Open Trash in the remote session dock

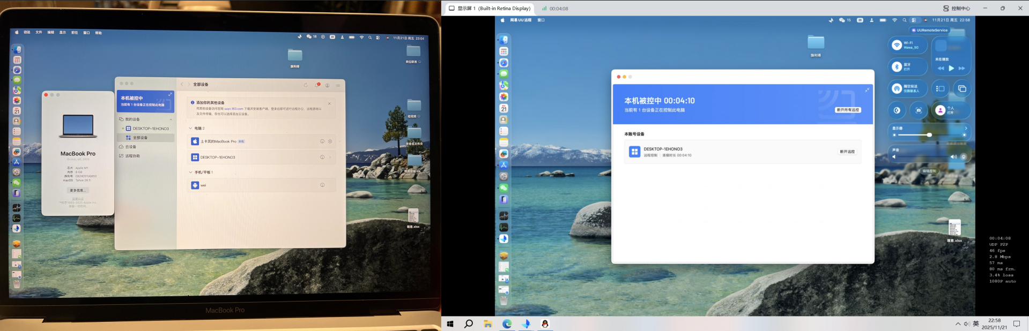(x=504, y=301)
